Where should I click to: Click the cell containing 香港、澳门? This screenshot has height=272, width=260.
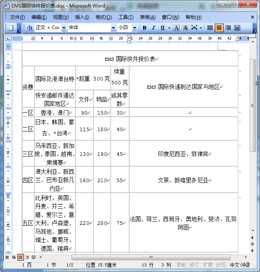coord(55,112)
